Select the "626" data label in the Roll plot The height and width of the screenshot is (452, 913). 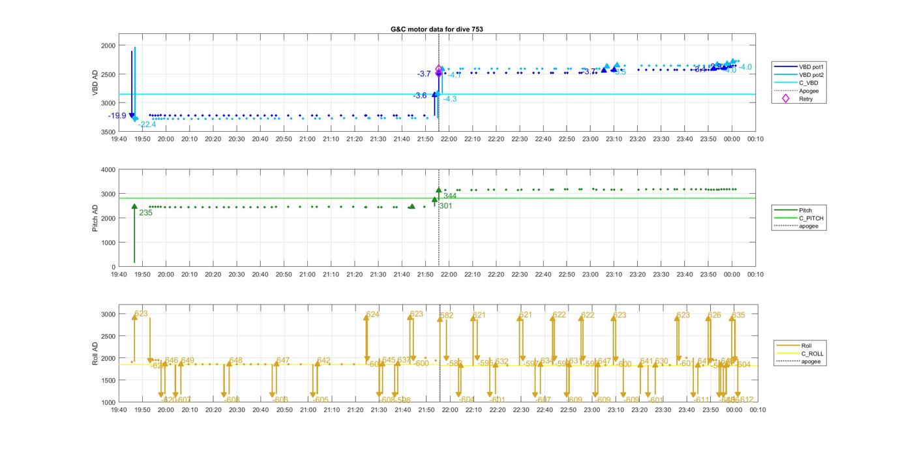click(715, 315)
